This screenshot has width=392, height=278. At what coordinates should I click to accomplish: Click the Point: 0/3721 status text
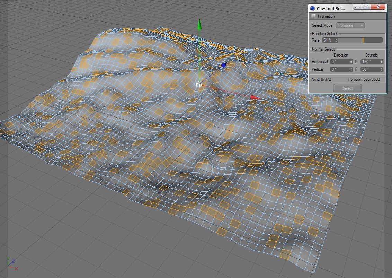(x=322, y=79)
